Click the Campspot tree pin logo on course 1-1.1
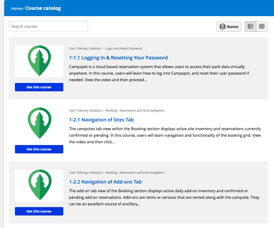The height and width of the screenshot is (228, 274). (x=39, y=61)
